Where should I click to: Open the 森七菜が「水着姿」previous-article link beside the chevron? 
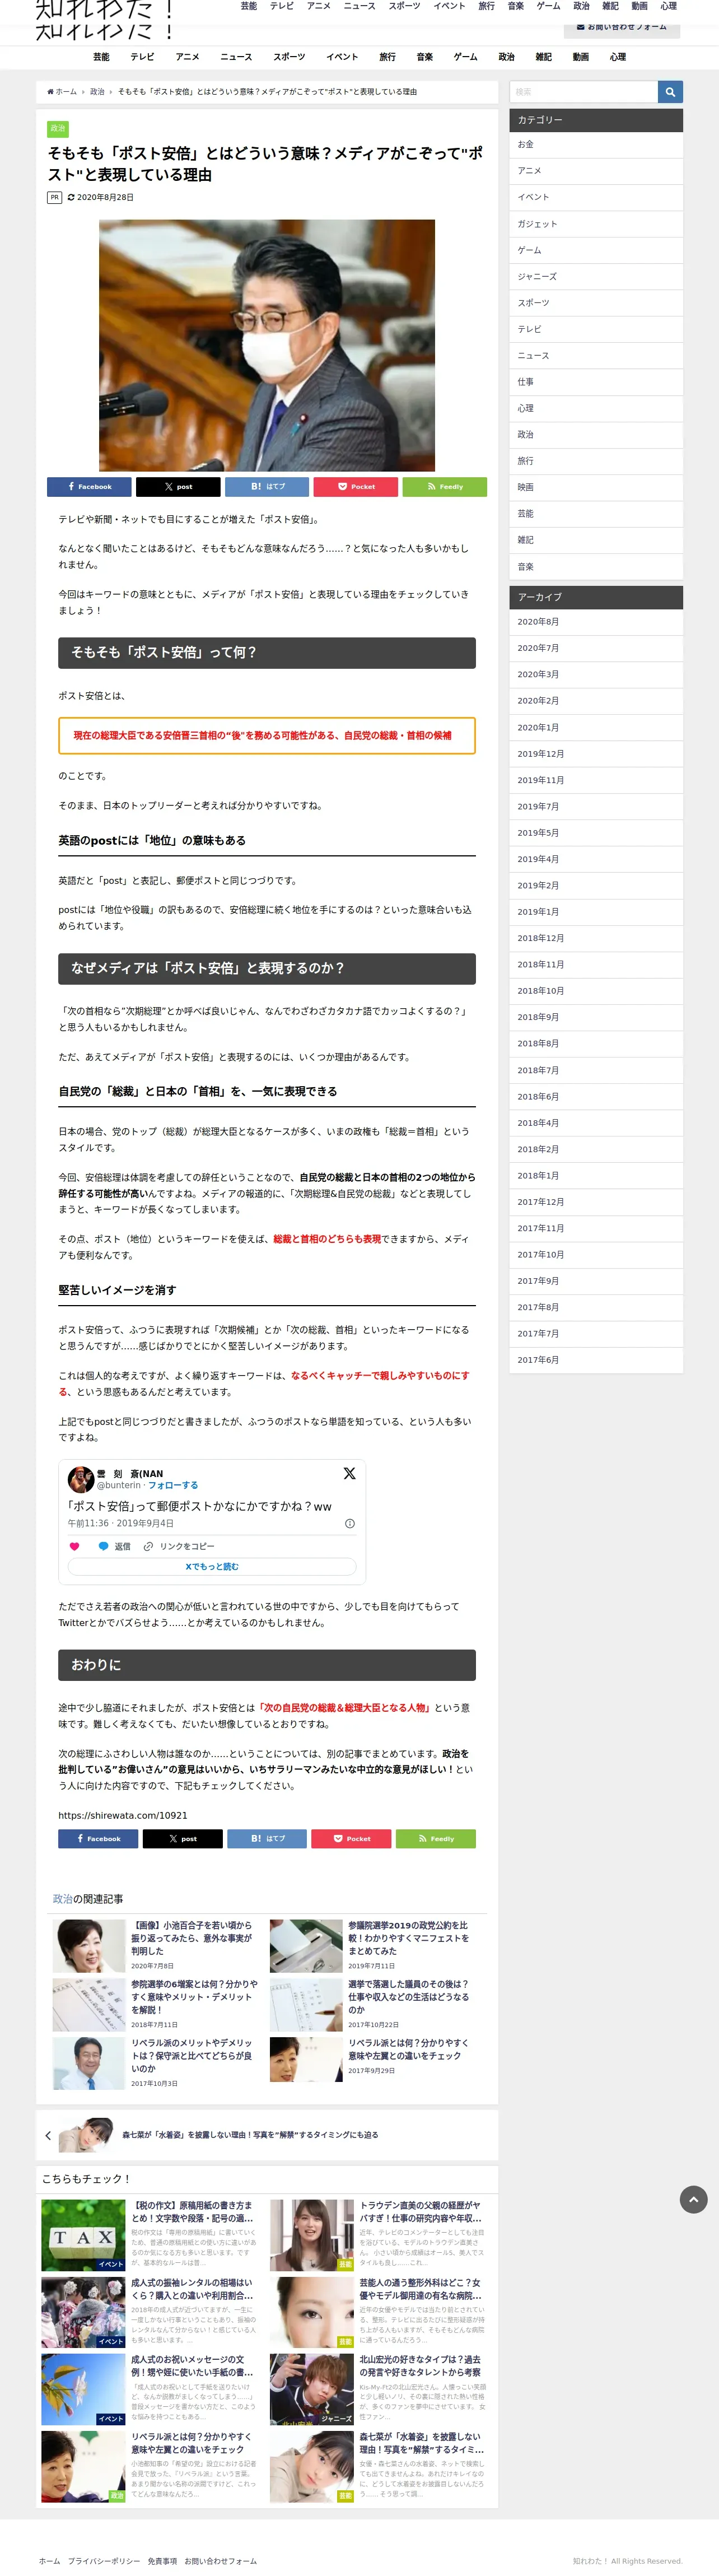(250, 2135)
